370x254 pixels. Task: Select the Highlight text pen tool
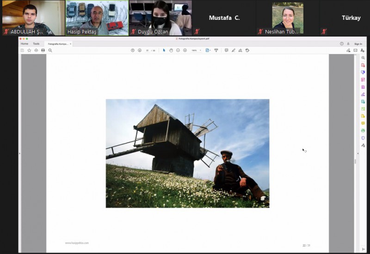[x=233, y=50]
